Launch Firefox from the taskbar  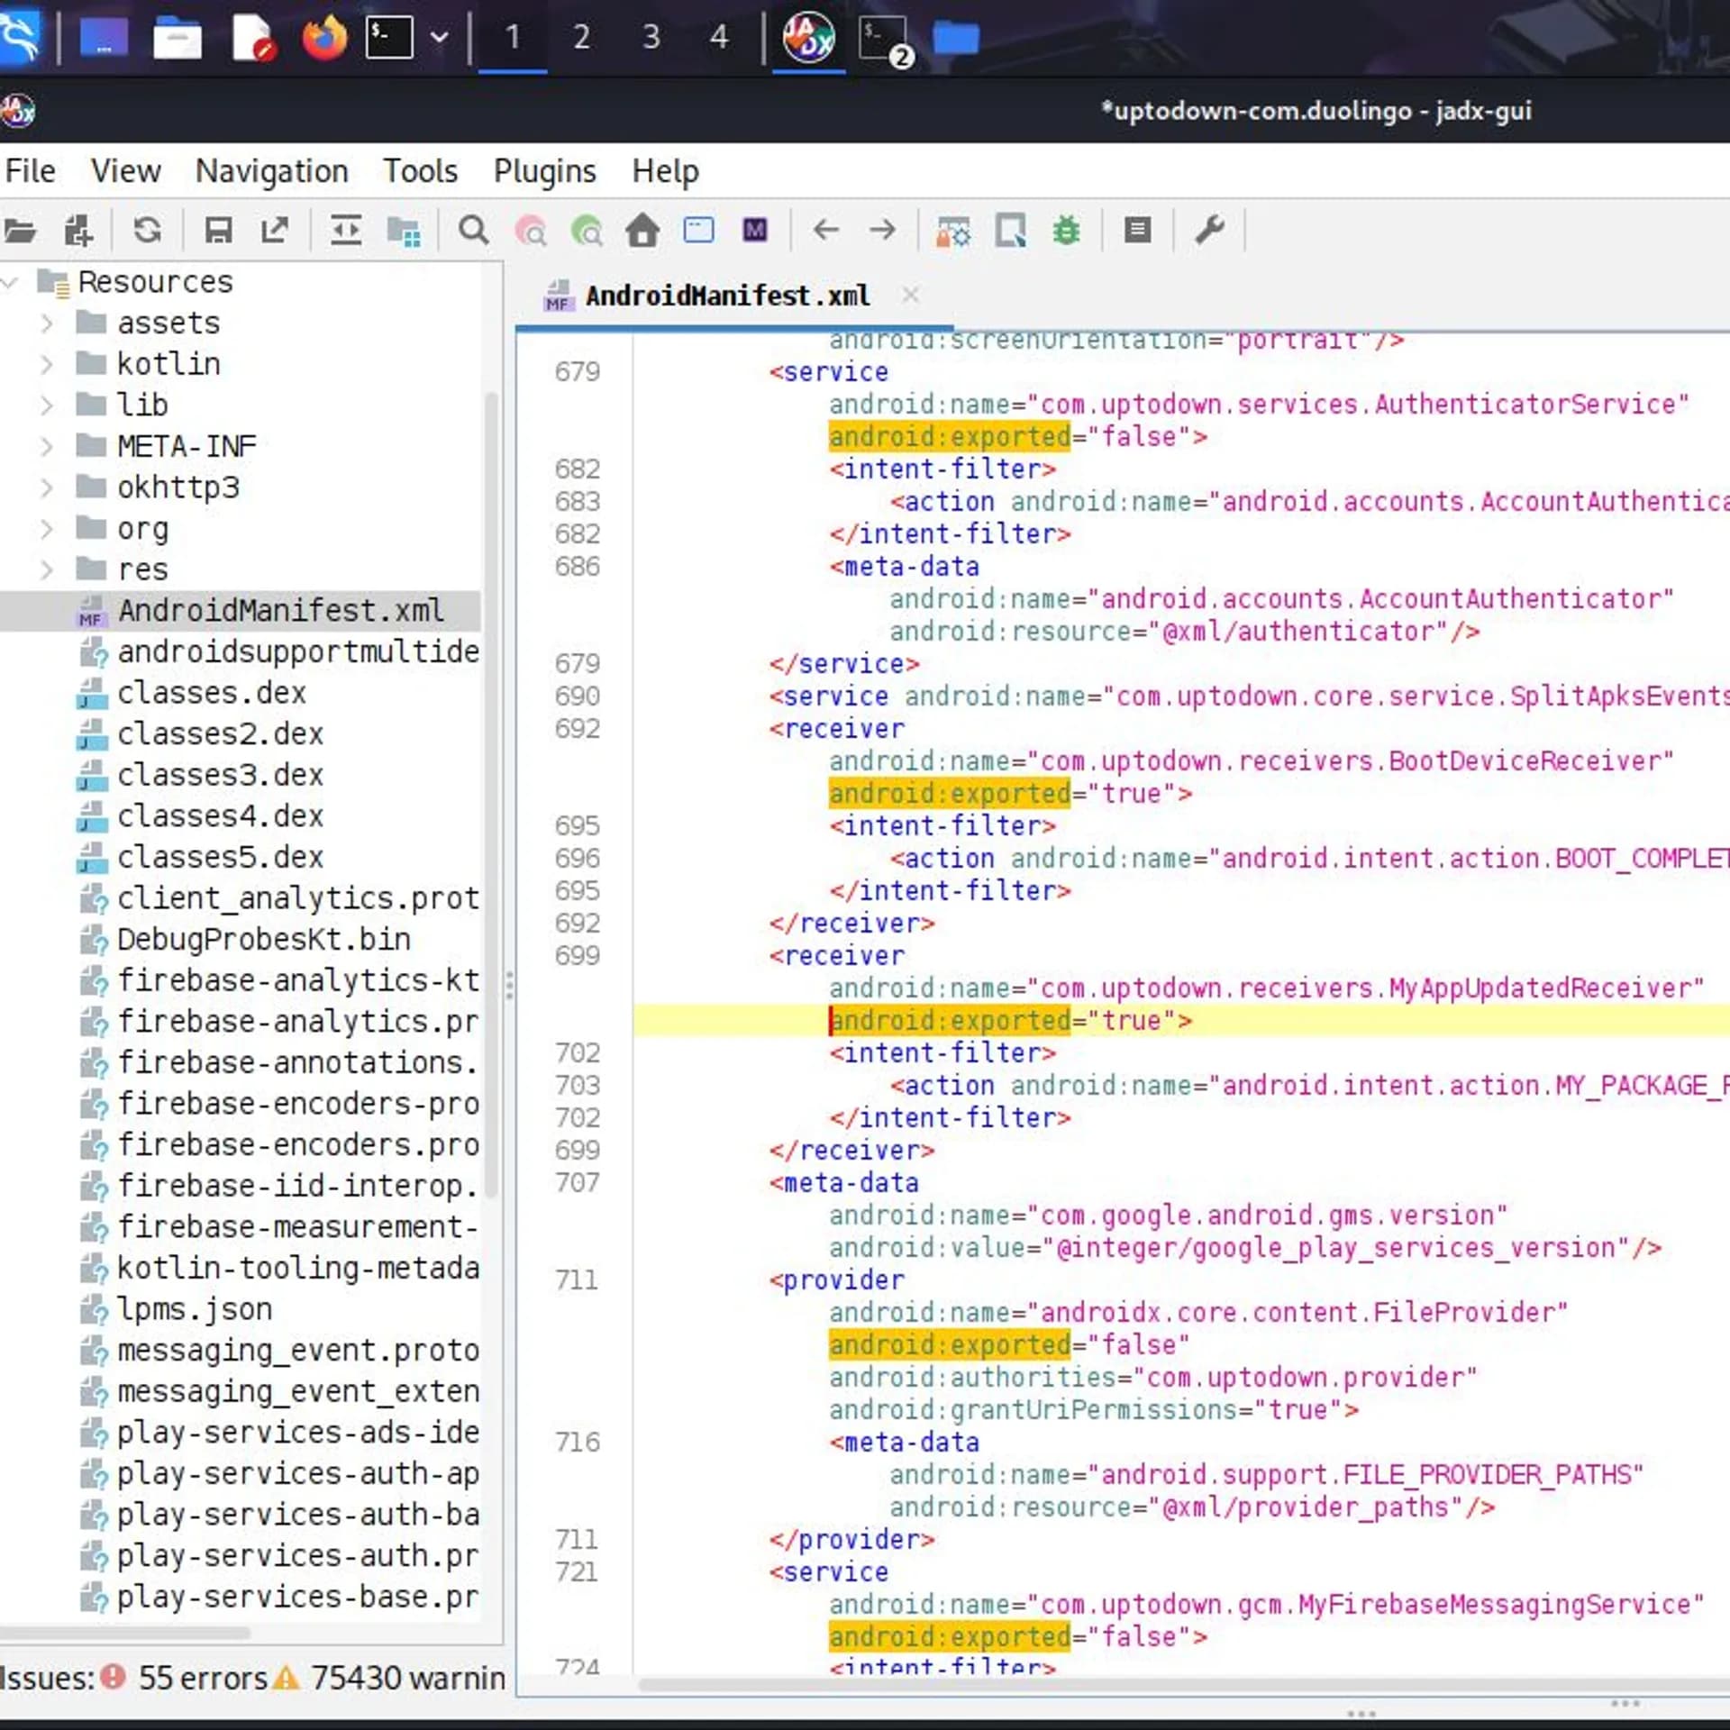click(323, 37)
